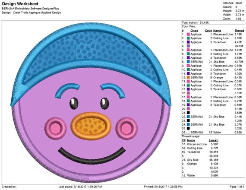246x190 pixels.
Task: Click the Length header under Thread usage
Action: tap(214, 140)
